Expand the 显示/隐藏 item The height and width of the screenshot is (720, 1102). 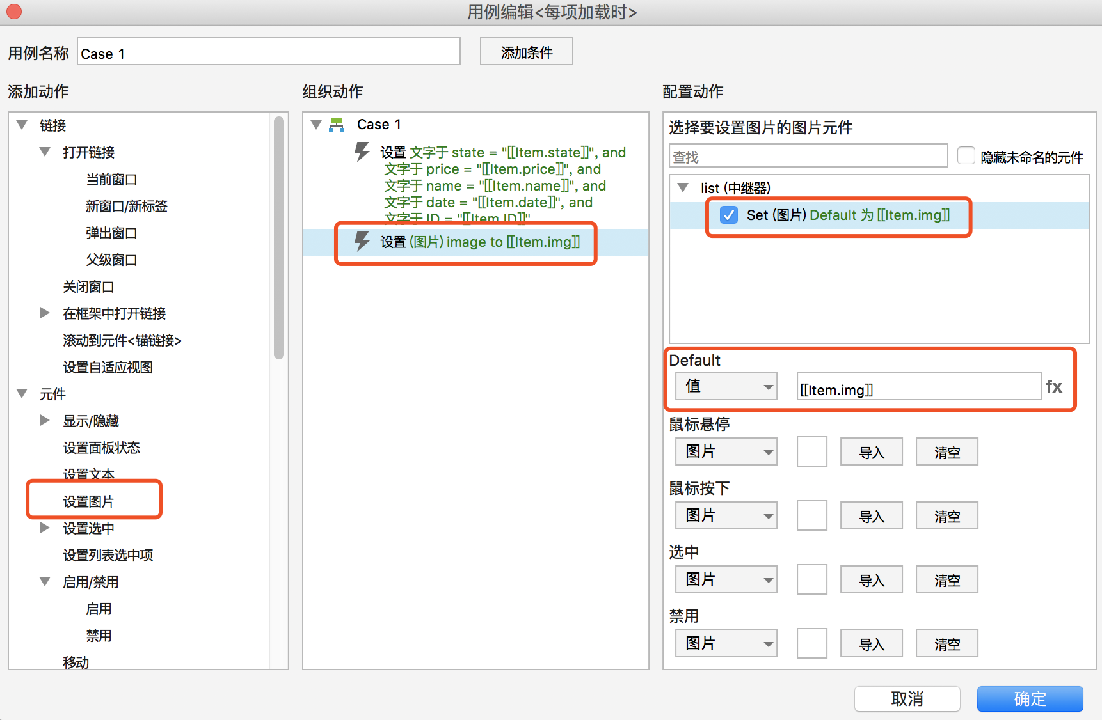45,420
